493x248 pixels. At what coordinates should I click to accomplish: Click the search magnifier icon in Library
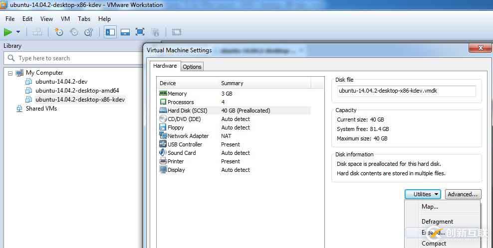[x=11, y=58]
